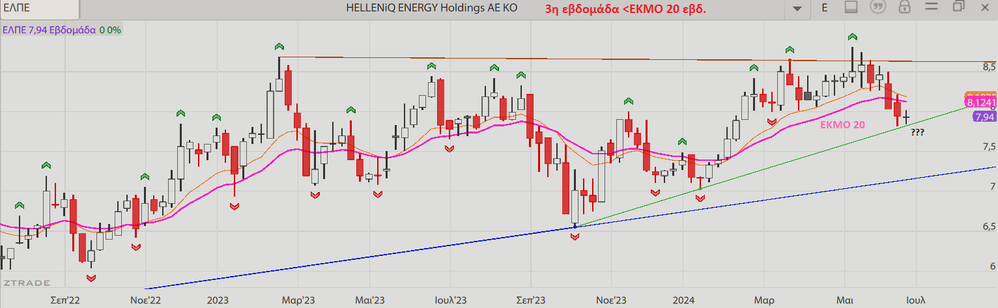
Task: Click the Νοε'23 date axis label
Action: [611, 301]
